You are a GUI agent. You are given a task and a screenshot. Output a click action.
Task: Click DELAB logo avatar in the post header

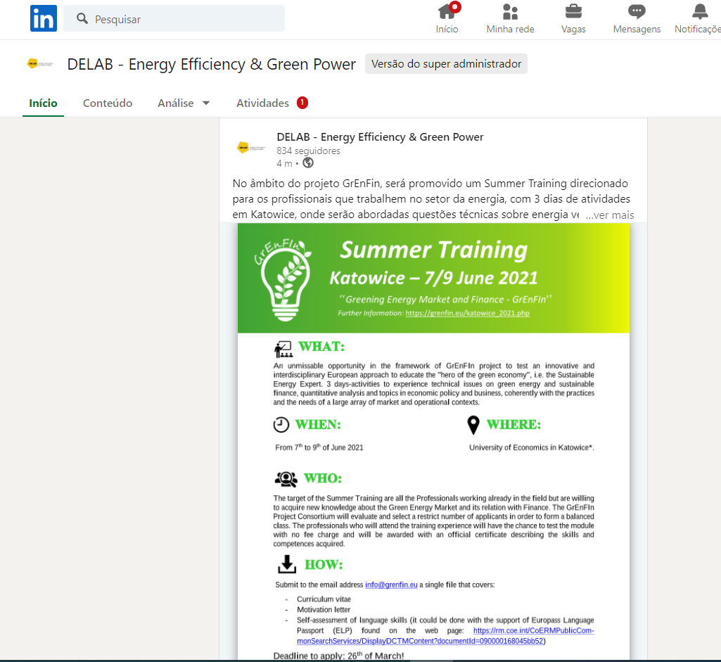coord(250,148)
